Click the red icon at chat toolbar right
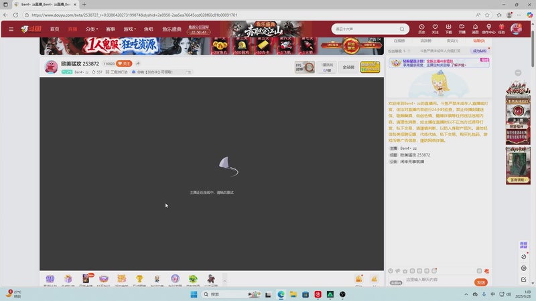Viewport: 536px width, 301px height. tap(486, 271)
